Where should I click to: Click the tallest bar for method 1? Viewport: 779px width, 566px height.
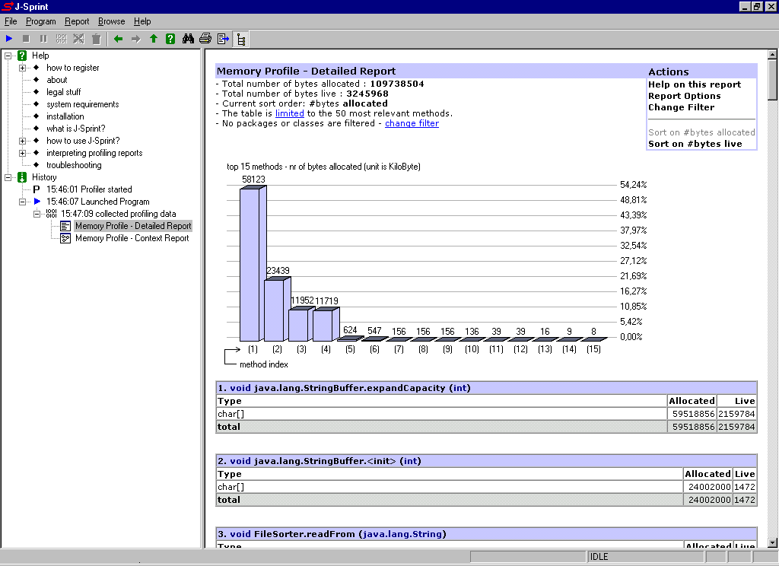(250, 264)
